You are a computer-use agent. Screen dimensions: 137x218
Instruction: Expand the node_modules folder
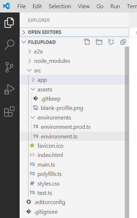click(x=30, y=61)
